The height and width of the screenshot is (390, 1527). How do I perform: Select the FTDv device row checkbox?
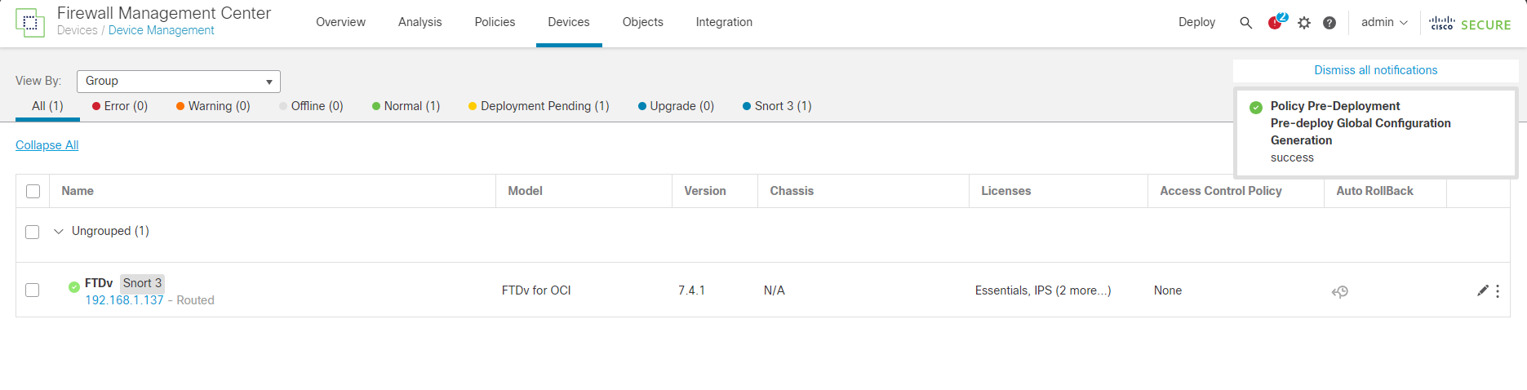(x=33, y=290)
